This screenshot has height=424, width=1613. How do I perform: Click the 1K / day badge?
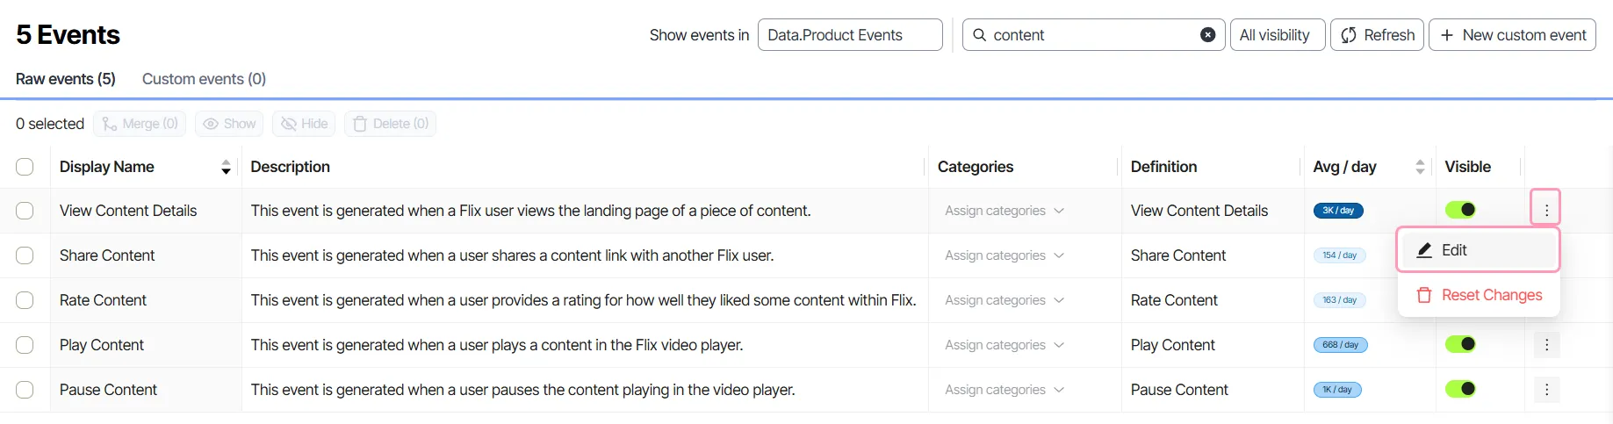1337,390
